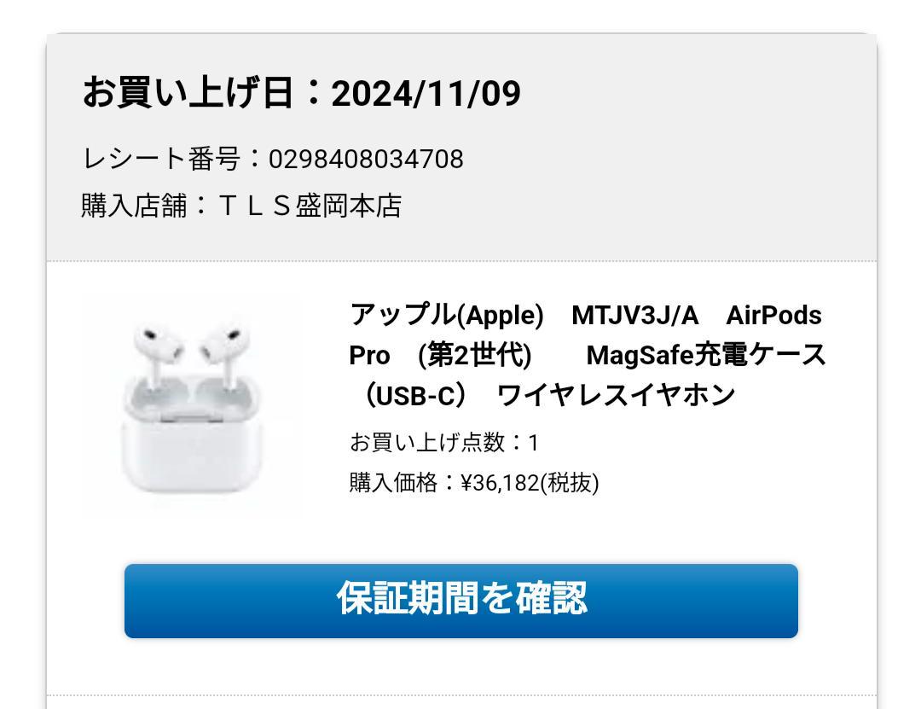Open the アップル(Apple) product title

click(446, 315)
